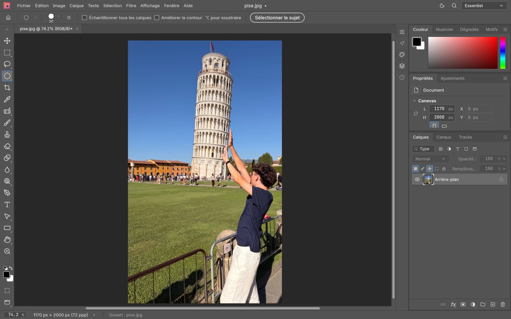511x319 pixels.
Task: Create a new group folder icon
Action: (483, 305)
